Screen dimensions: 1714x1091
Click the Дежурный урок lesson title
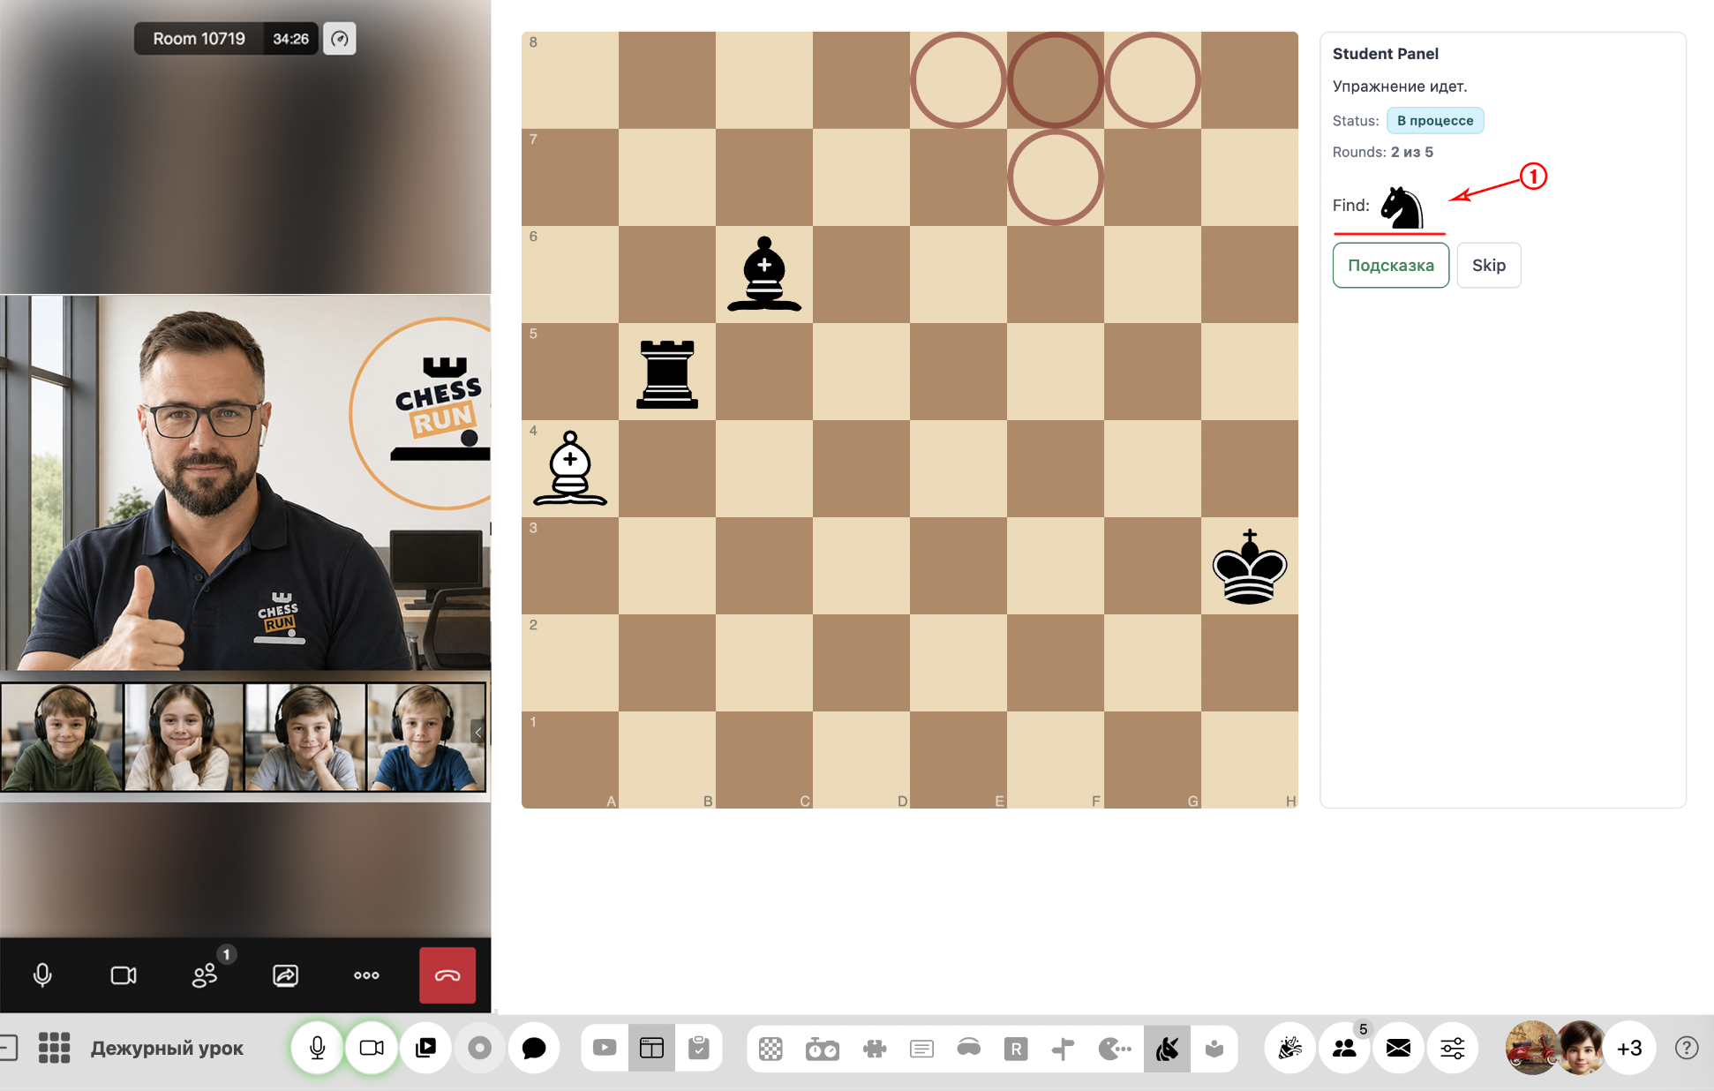[167, 1048]
